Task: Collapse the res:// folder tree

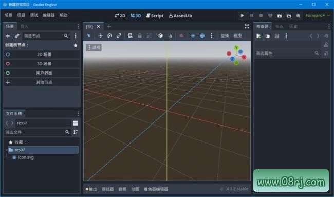Action: coord(7,150)
